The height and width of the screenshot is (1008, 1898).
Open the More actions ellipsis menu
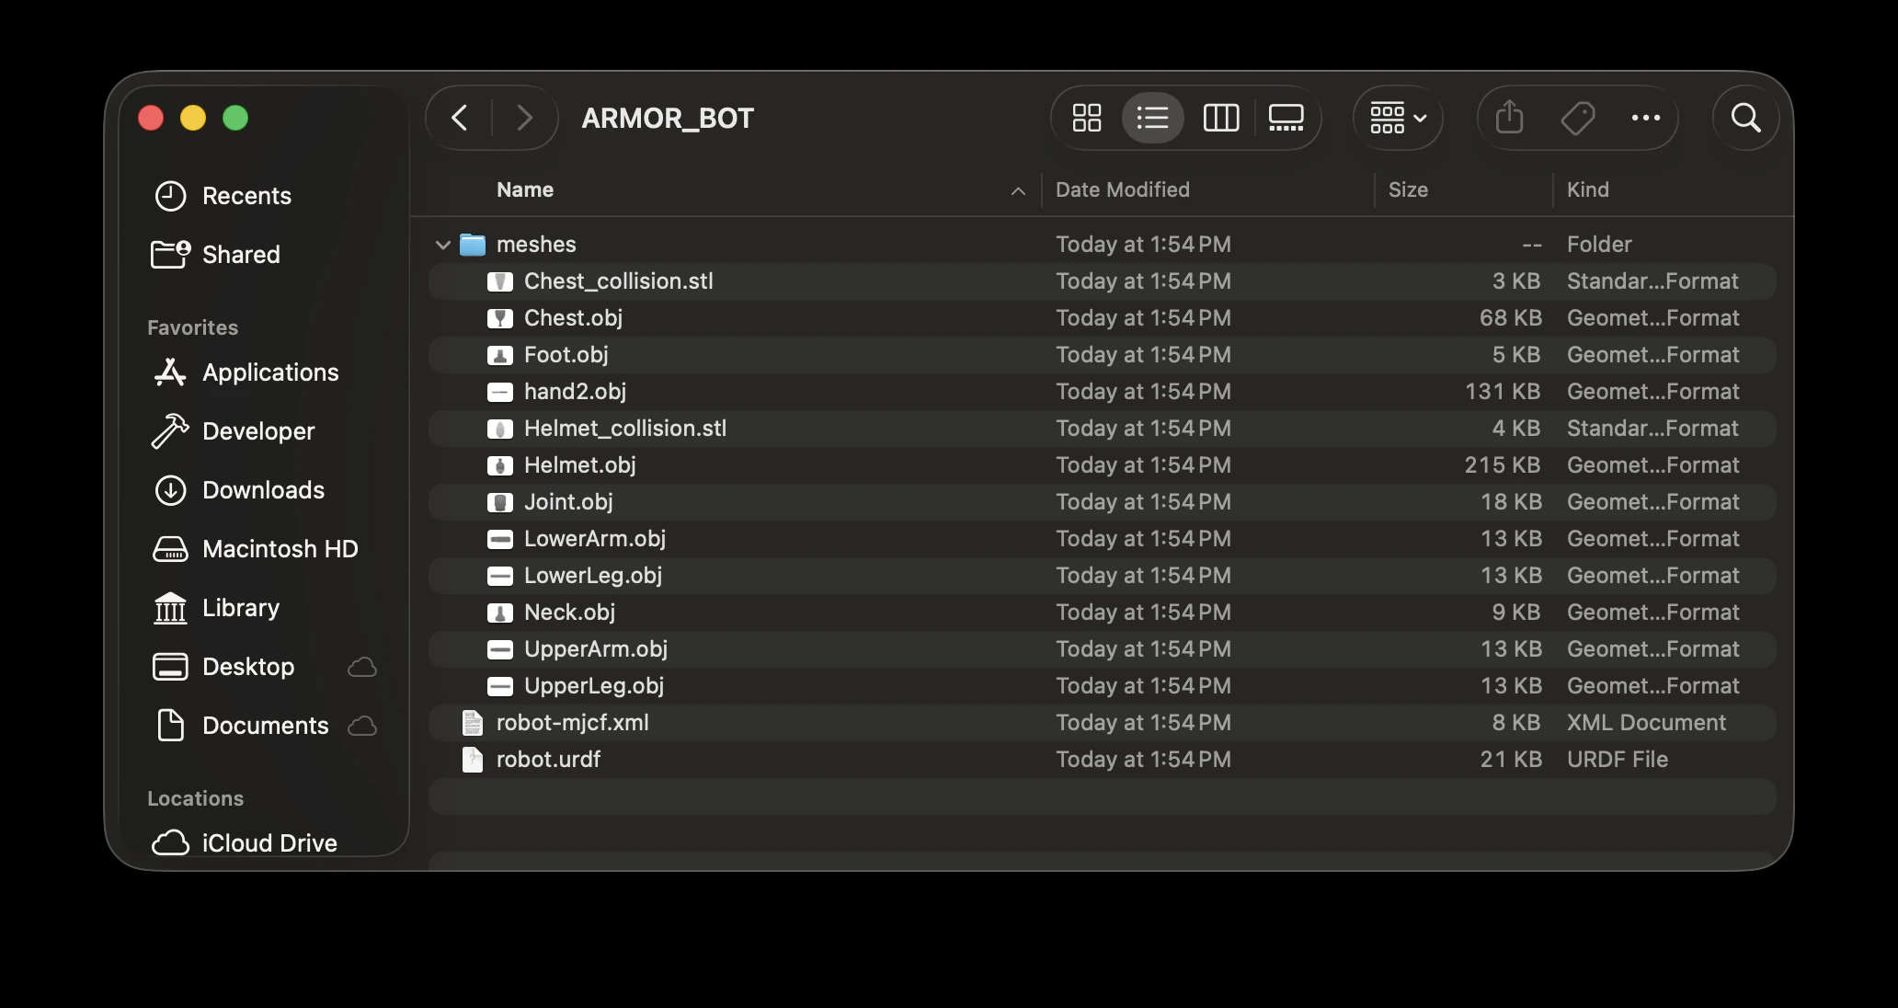point(1645,118)
